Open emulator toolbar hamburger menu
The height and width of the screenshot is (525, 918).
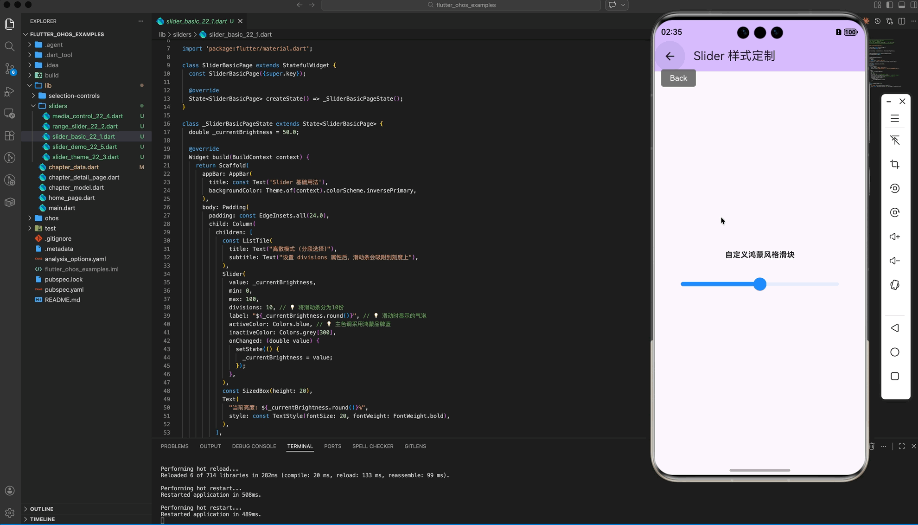point(895,119)
